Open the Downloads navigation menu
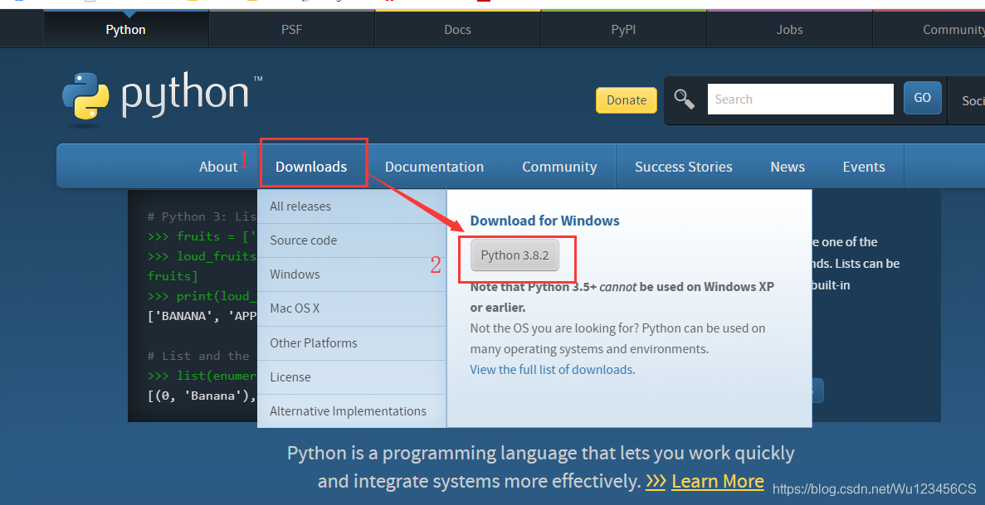 point(311,167)
